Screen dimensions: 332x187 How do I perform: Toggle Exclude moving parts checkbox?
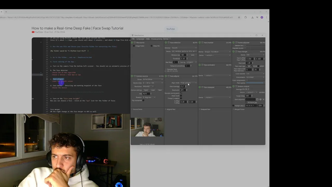click(x=181, y=93)
